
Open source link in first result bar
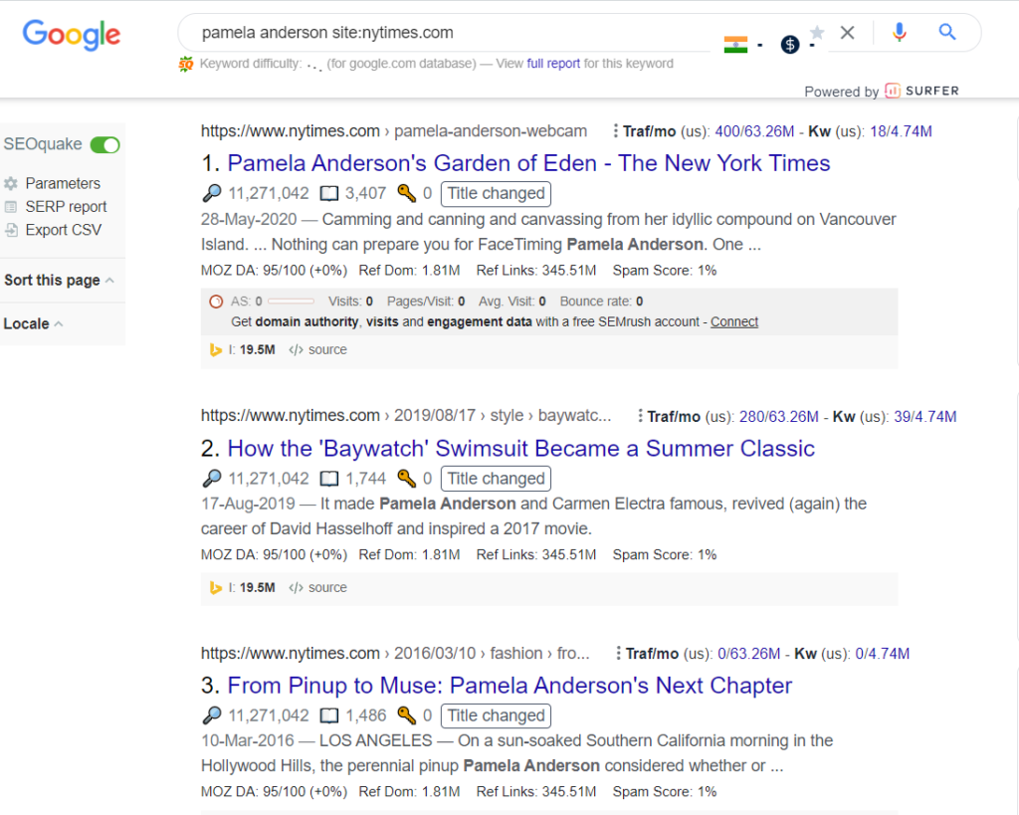[317, 349]
